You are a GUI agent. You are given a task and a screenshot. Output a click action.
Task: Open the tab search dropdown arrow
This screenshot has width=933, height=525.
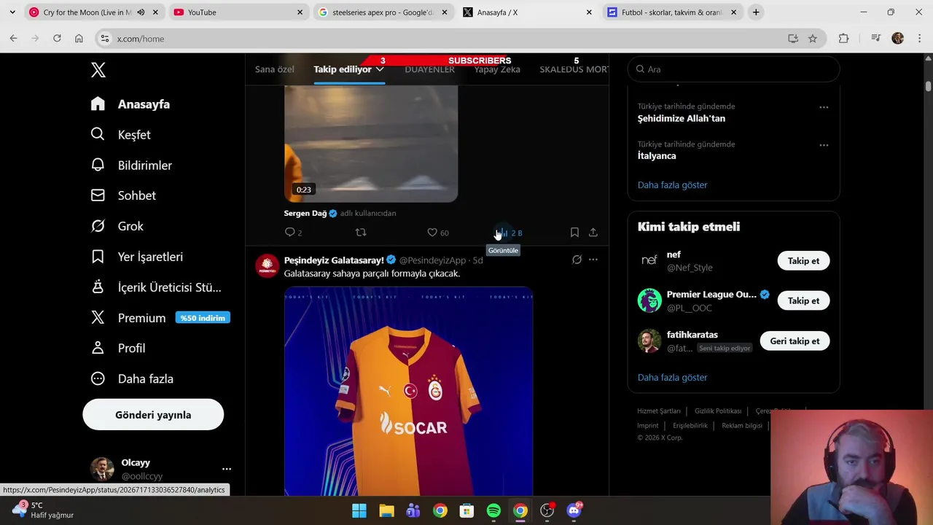tap(12, 12)
